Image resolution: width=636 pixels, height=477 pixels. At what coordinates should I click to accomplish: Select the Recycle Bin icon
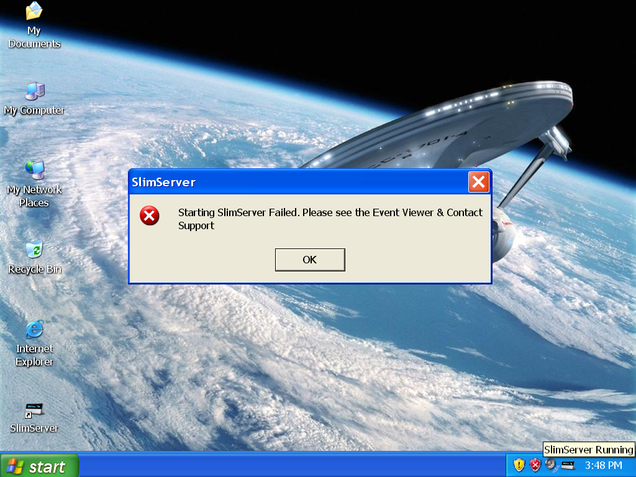click(34, 250)
